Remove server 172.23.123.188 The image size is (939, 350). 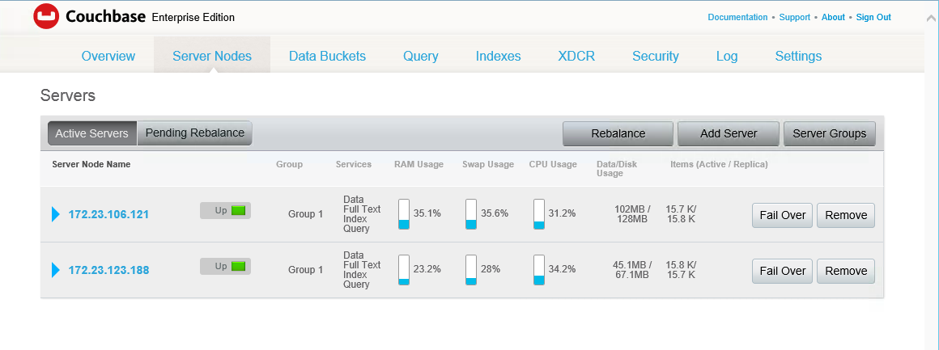click(x=846, y=271)
